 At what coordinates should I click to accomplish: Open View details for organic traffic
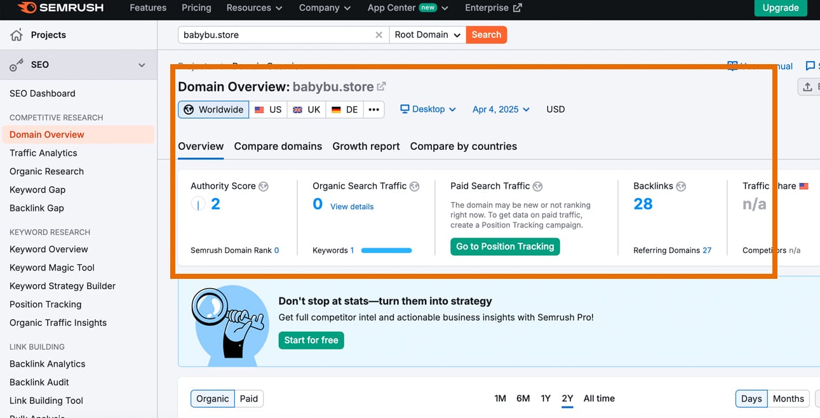pyautogui.click(x=352, y=206)
